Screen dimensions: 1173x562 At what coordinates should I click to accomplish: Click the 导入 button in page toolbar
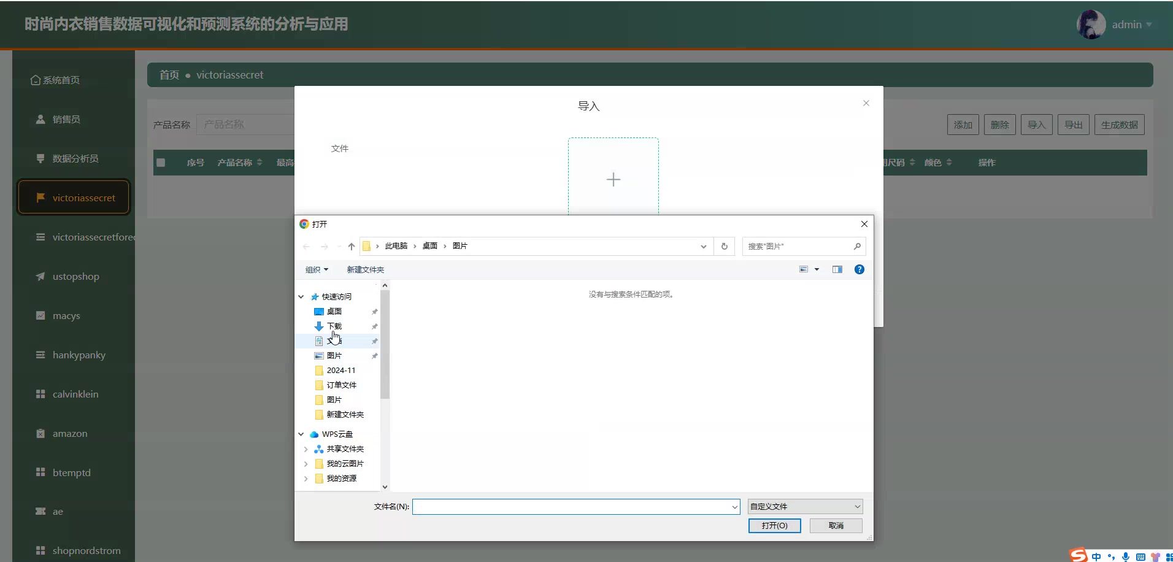tap(1037, 125)
